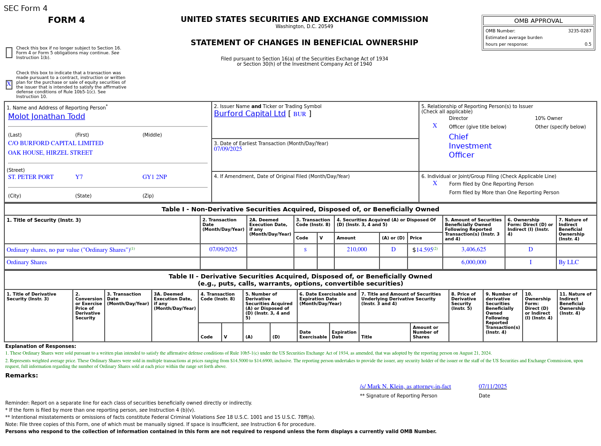
Task: Click the Washington, D.C. 20549 line
Action: pos(304,27)
